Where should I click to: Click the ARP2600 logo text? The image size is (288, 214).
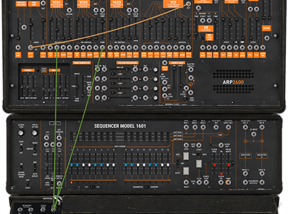click(233, 82)
